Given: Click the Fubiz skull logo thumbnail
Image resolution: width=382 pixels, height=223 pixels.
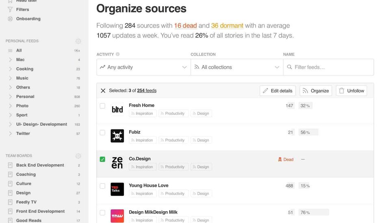Looking at the screenshot, I should 117,136.
